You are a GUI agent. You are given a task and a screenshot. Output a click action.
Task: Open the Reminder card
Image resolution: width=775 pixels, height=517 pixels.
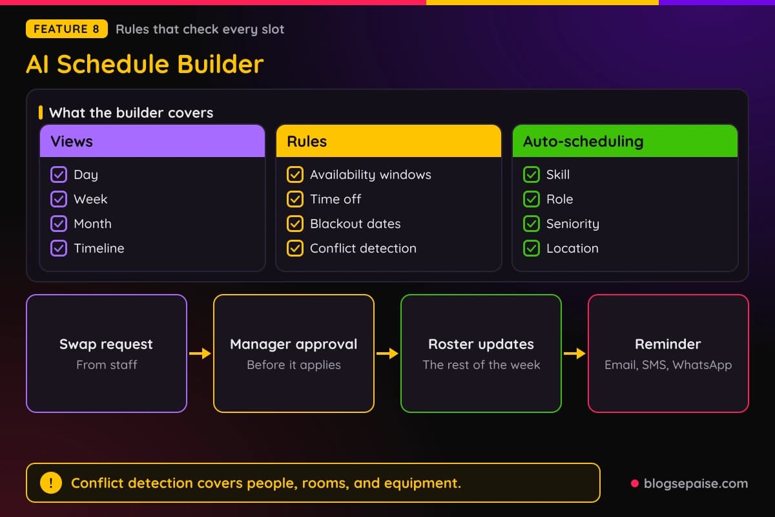pos(668,353)
